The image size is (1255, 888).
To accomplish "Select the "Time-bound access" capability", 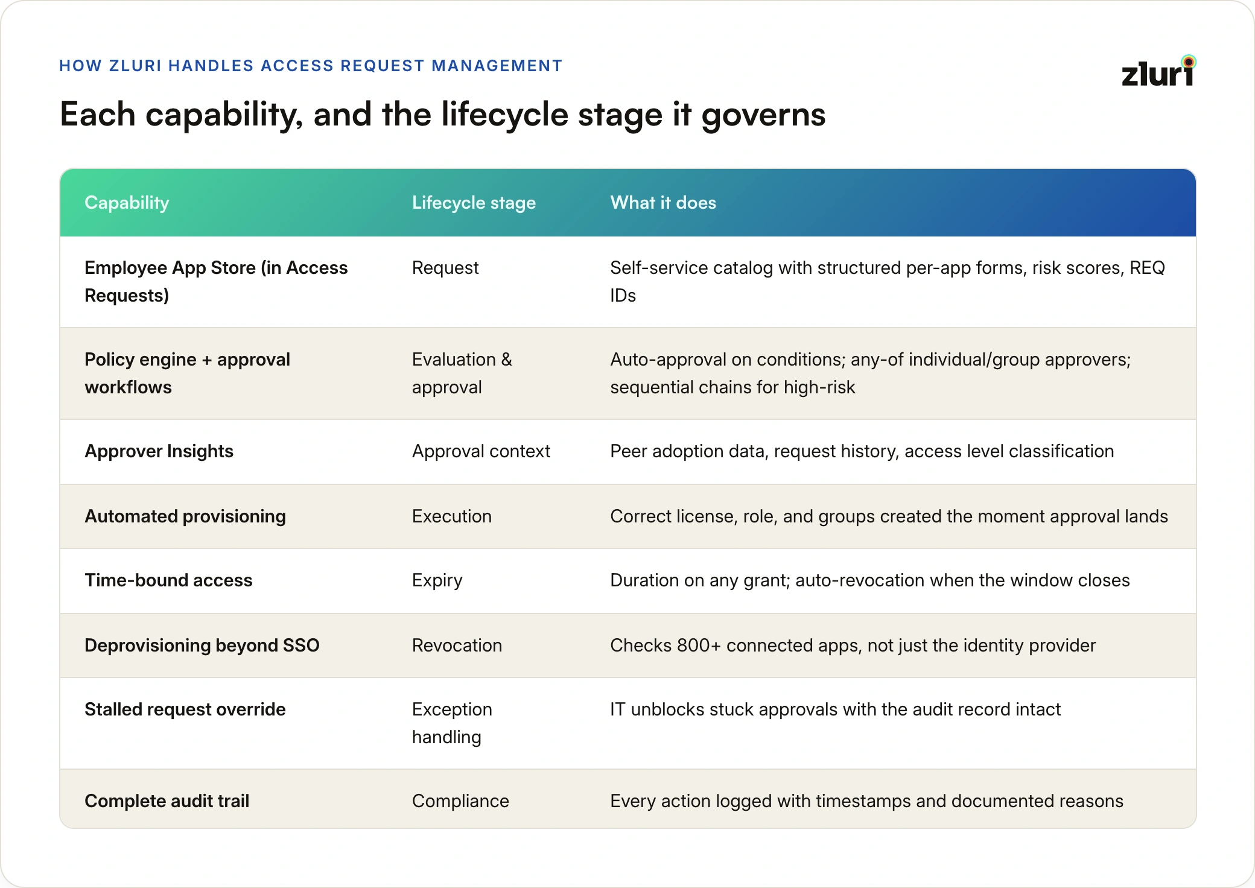I will 168,580.
